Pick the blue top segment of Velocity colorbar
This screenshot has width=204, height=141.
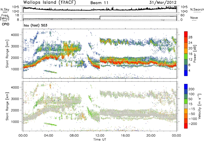(x=186, y=87)
